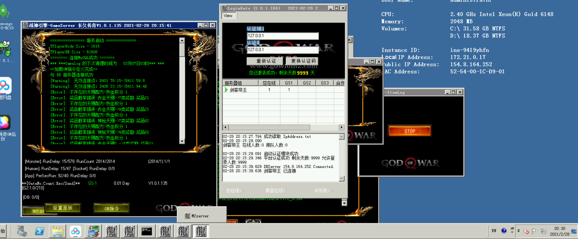Click the GM指令 button in GameServer

(112, 208)
